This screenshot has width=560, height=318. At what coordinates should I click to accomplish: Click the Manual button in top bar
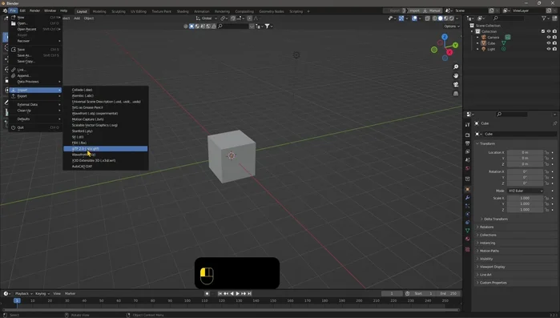(x=433, y=10)
